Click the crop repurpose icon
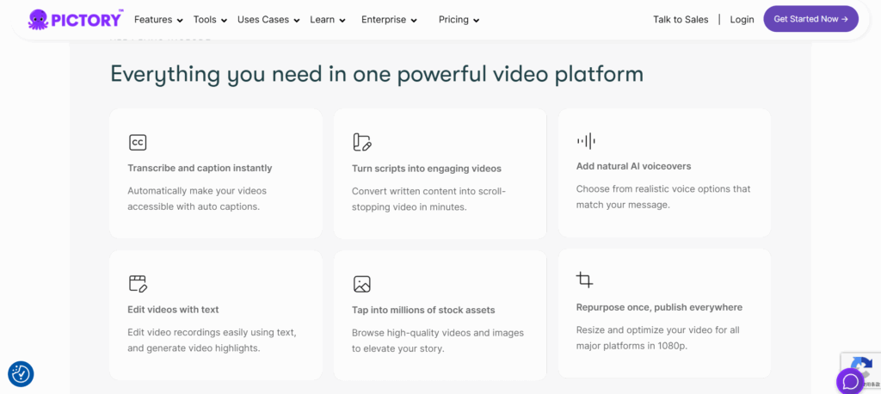Image resolution: width=881 pixels, height=394 pixels. click(585, 280)
